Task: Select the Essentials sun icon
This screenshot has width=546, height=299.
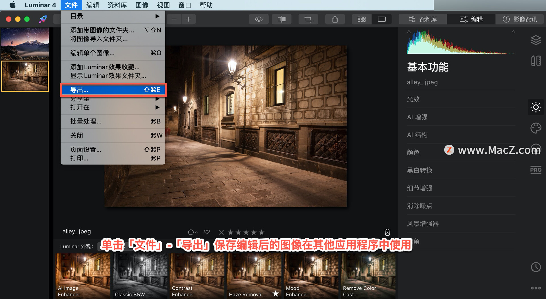Action: (536, 107)
